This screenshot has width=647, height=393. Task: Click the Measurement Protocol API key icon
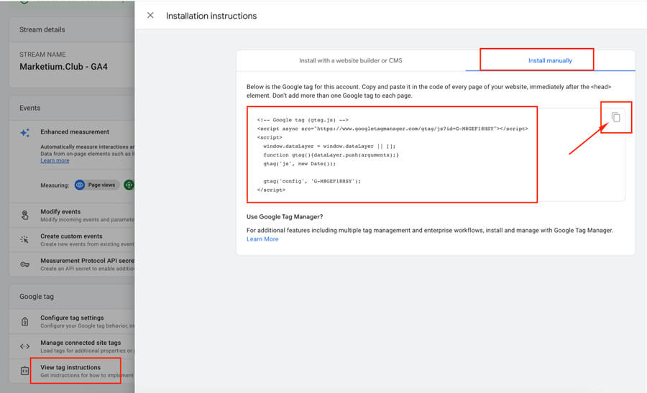pyautogui.click(x=25, y=264)
